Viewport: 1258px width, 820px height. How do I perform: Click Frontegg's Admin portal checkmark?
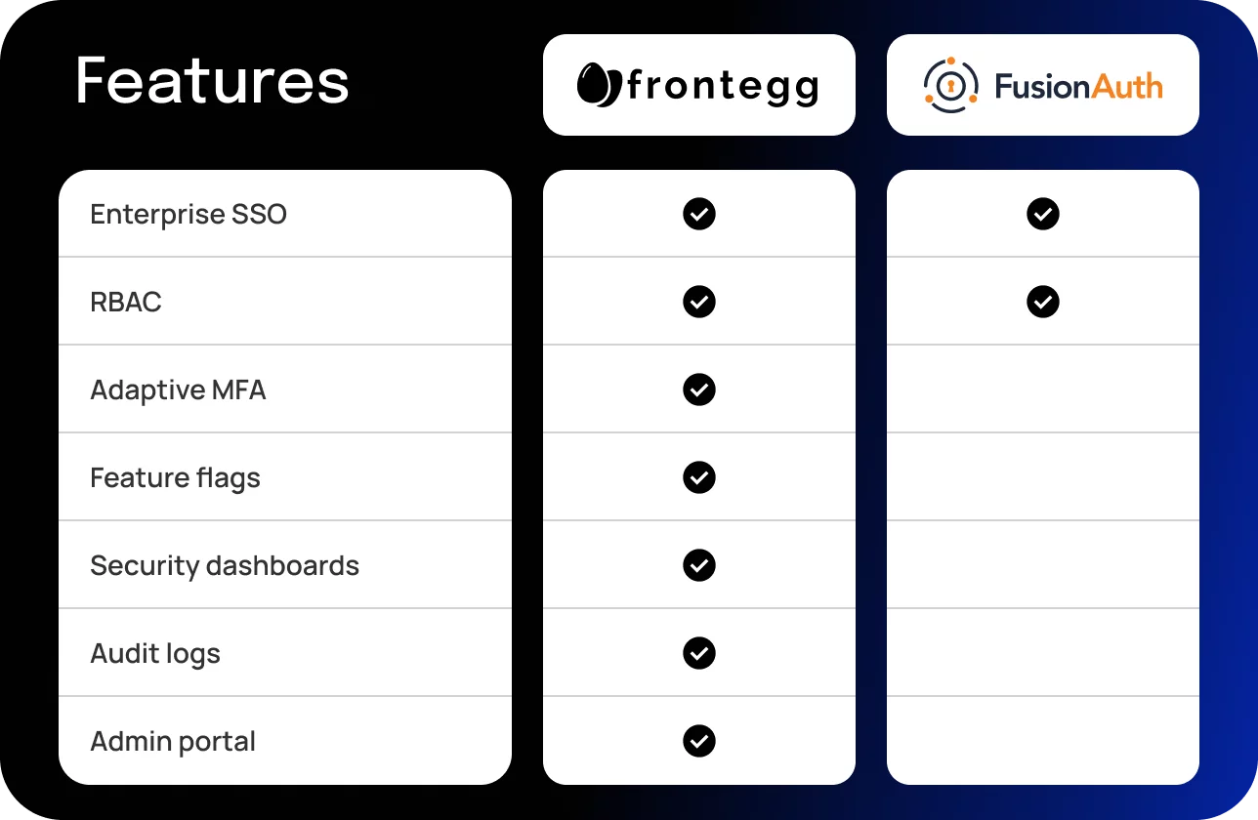(x=699, y=741)
